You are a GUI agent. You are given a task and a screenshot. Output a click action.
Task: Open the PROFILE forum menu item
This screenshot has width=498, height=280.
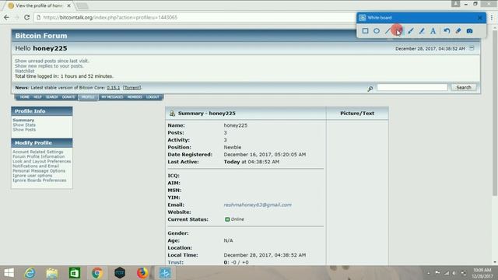88,96
